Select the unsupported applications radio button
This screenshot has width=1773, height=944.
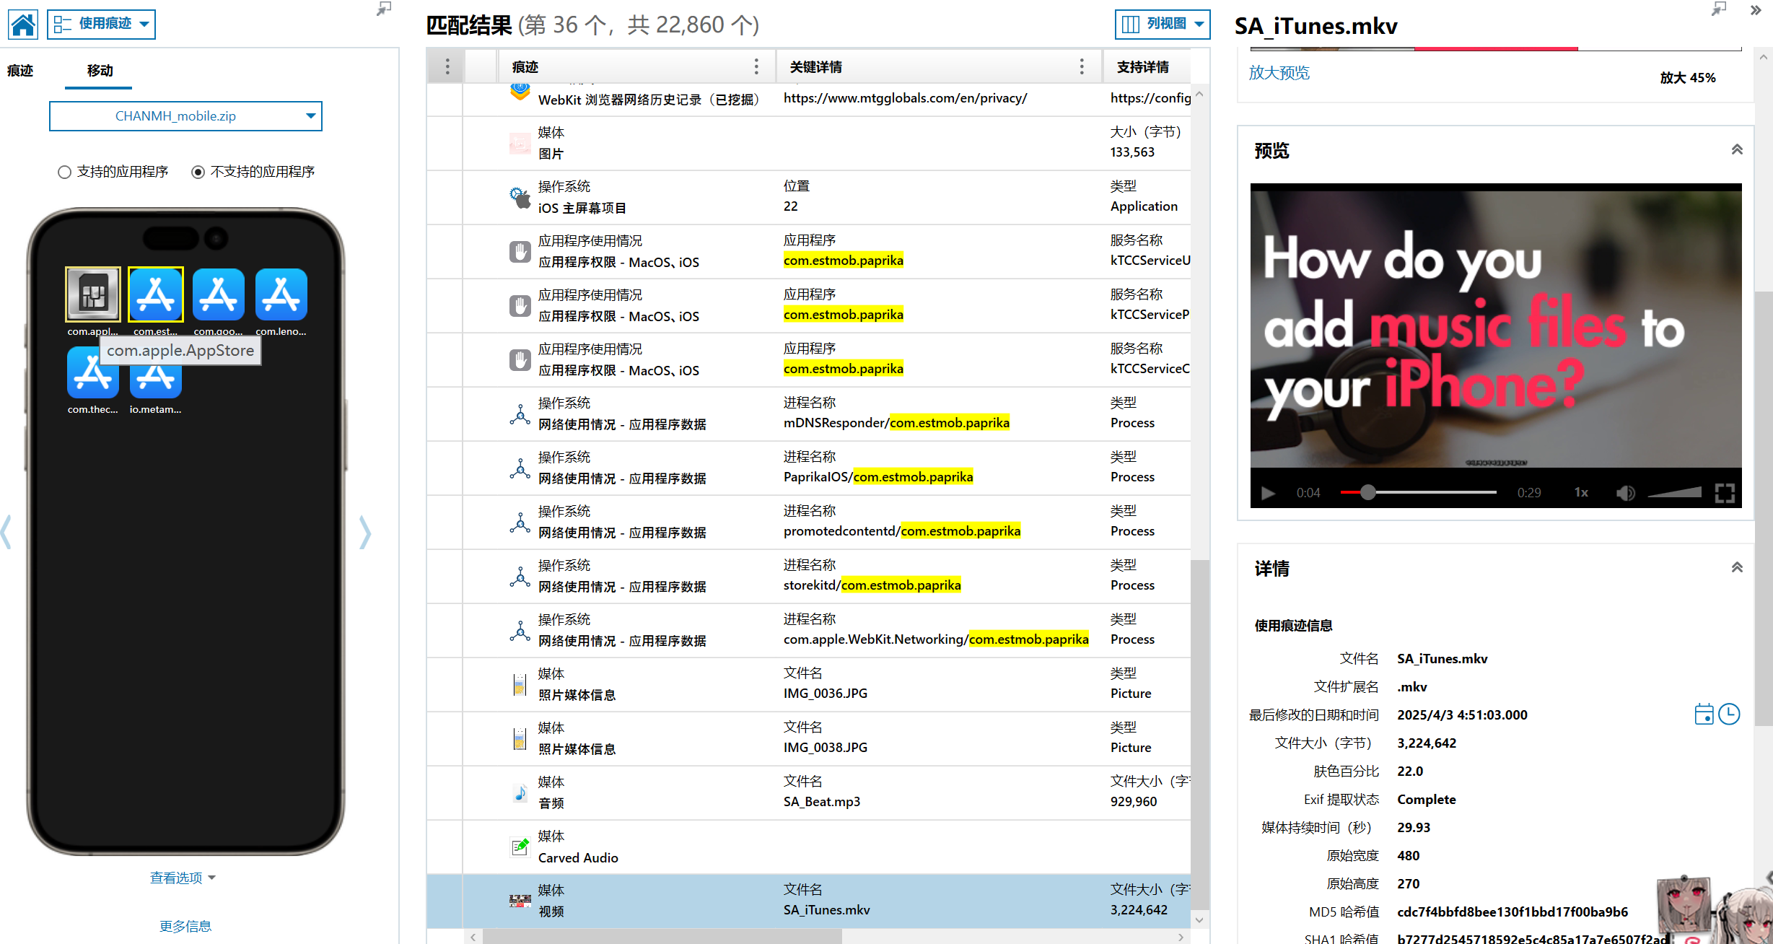pos(198,172)
